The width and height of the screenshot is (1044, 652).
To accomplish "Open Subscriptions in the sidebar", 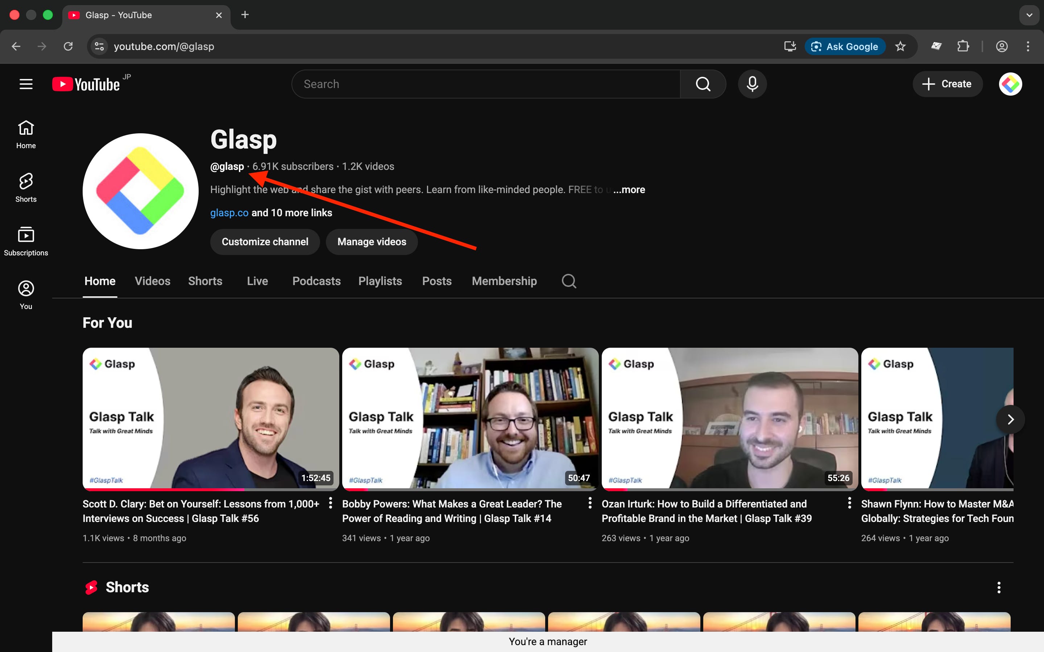I will (x=26, y=241).
